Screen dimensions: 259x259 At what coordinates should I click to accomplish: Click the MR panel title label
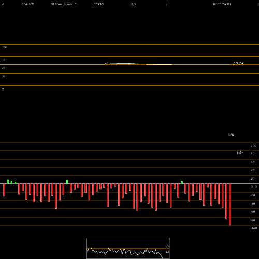(231, 135)
